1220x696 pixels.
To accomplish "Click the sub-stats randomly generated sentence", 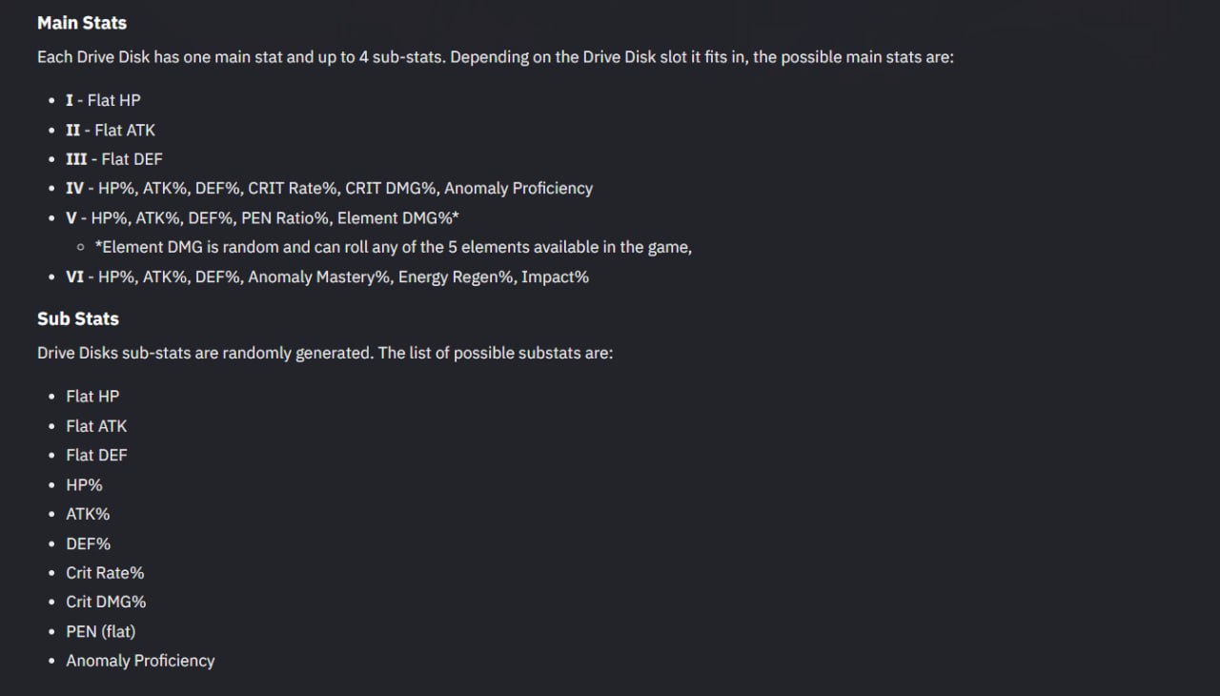I will (325, 353).
